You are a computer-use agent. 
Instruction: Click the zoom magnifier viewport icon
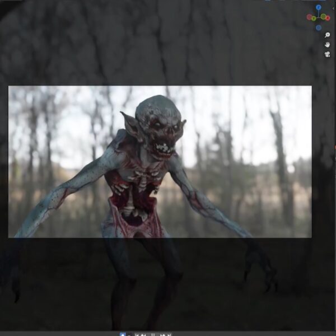pyautogui.click(x=327, y=35)
